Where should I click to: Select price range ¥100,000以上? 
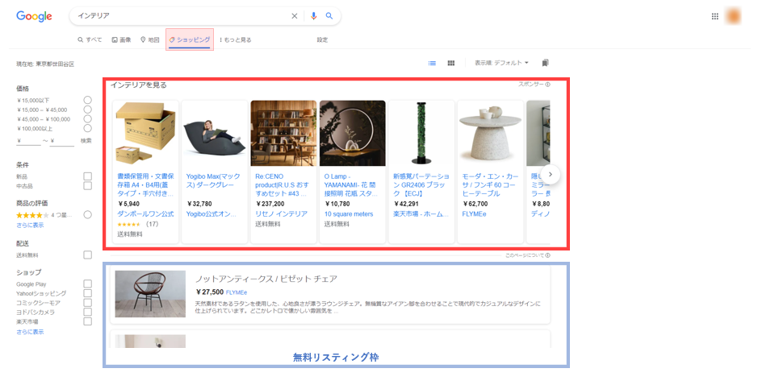click(x=87, y=128)
